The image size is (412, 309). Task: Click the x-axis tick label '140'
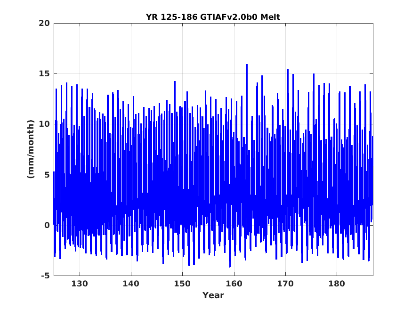(x=131, y=284)
